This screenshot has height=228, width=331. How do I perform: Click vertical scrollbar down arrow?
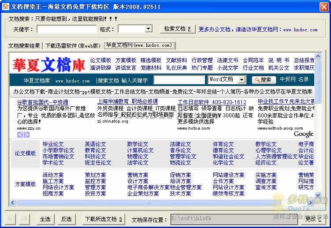[318, 195]
